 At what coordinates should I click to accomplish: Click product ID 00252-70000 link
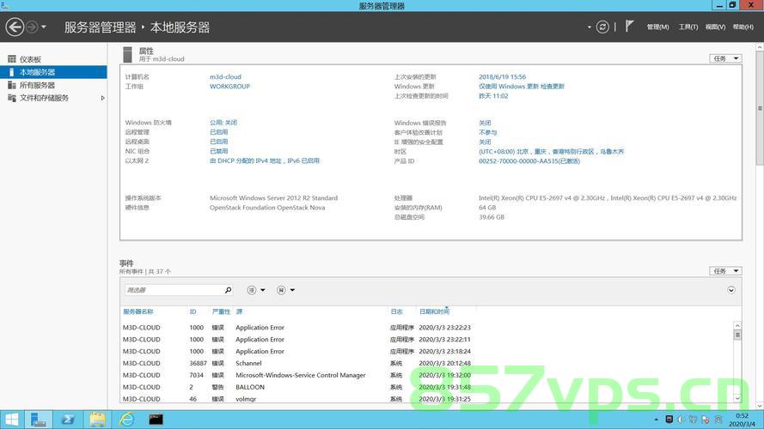(529, 161)
